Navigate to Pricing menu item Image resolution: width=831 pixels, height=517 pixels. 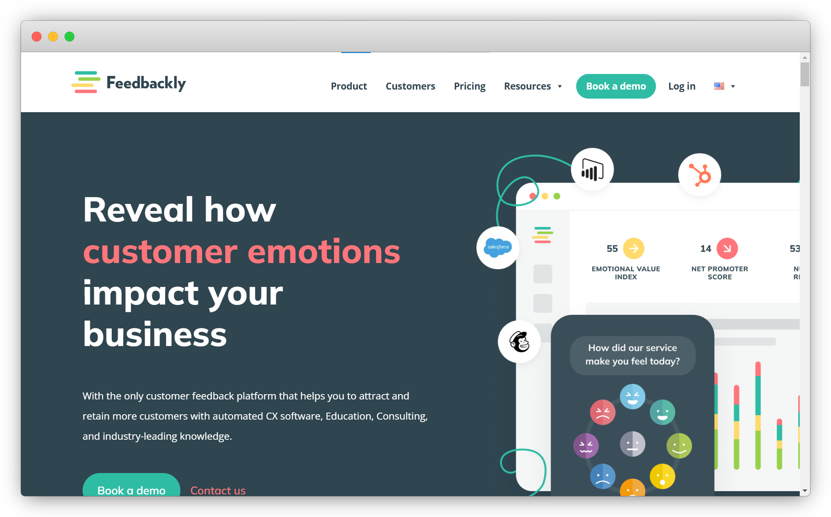click(469, 86)
